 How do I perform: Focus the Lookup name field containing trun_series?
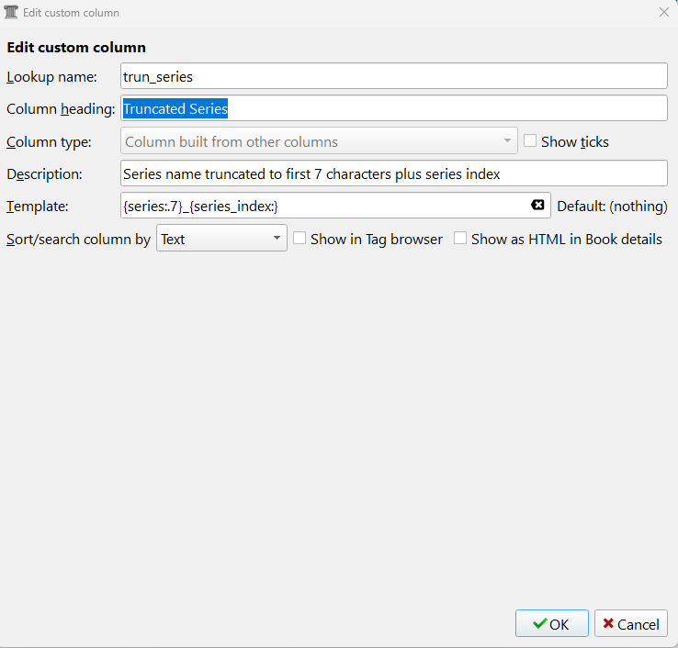(x=393, y=75)
